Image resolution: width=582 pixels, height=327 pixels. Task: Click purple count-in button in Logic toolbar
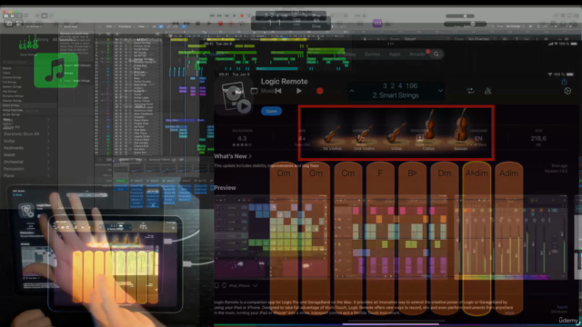point(377,24)
